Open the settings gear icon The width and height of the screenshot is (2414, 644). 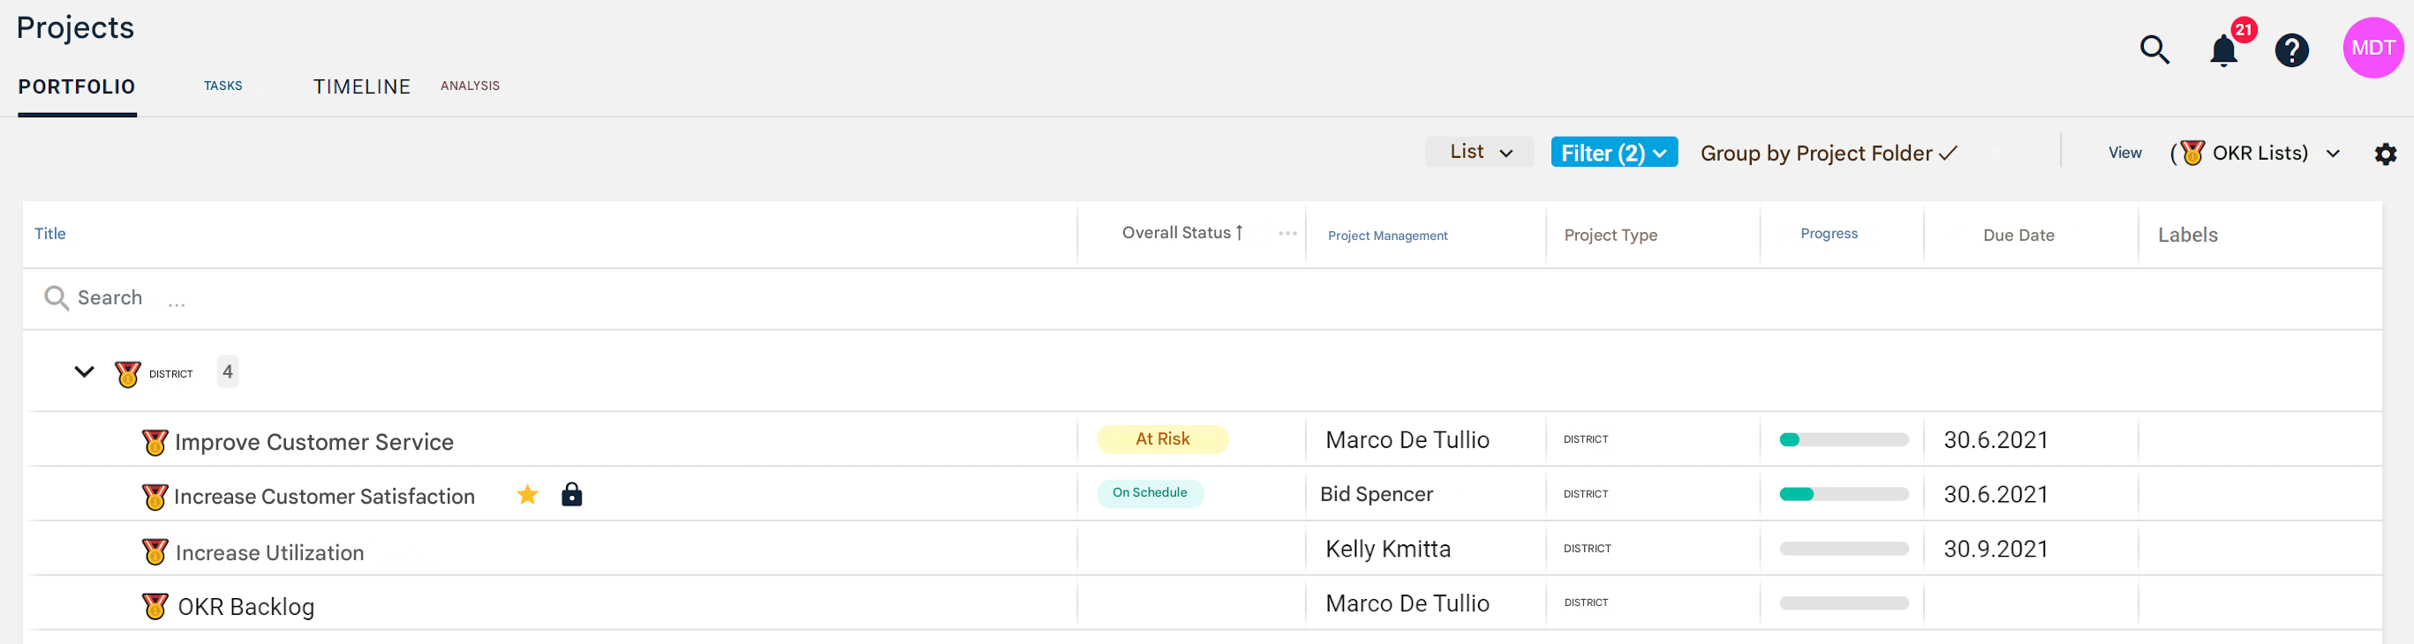coord(2385,154)
